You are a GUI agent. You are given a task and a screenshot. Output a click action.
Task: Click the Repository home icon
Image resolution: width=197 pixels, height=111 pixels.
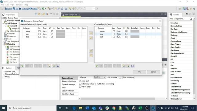pos(3,15)
